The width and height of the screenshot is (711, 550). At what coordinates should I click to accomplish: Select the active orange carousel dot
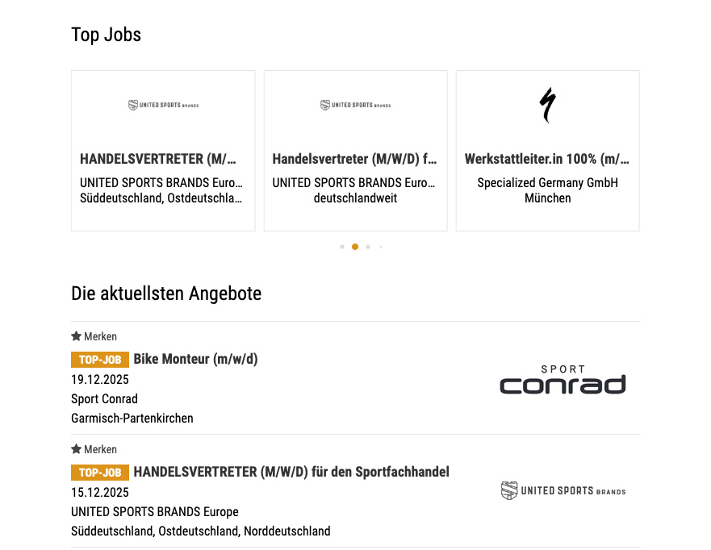tap(355, 247)
